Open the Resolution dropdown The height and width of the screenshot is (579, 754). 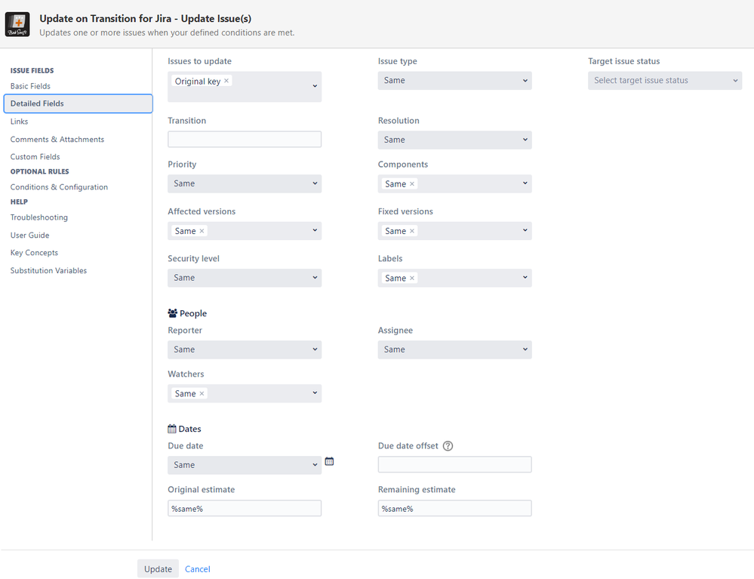(x=455, y=140)
